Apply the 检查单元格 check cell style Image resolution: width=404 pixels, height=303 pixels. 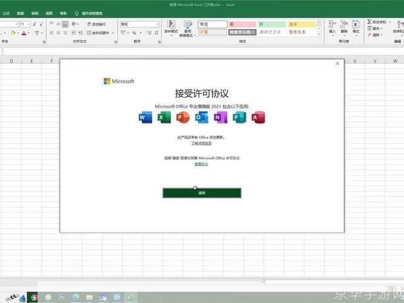click(242, 32)
